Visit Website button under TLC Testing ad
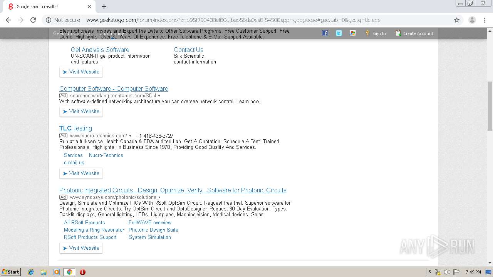The width and height of the screenshot is (493, 277). [x=81, y=174]
